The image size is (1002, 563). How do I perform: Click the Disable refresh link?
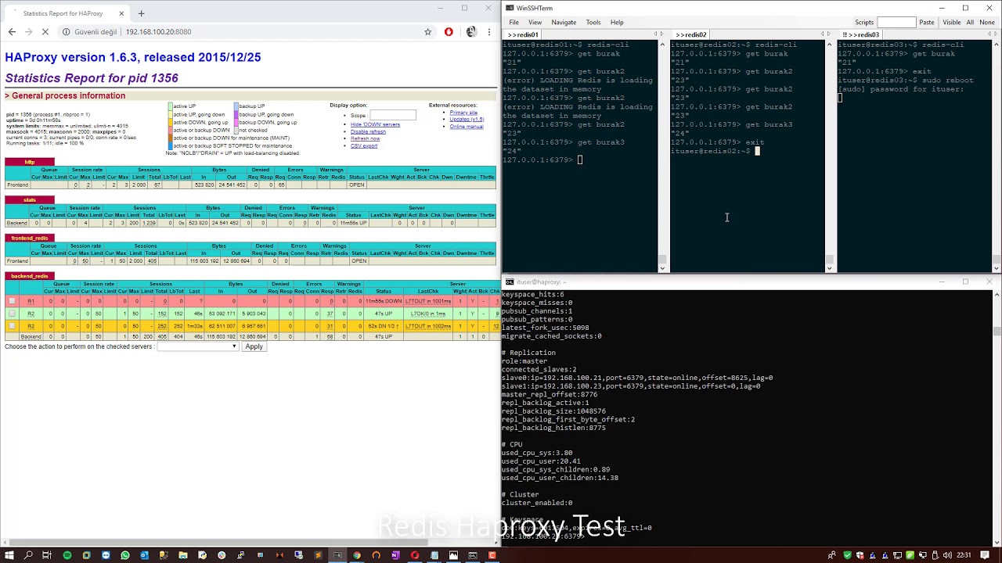(368, 131)
